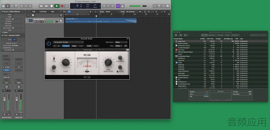Image resolution: width=270 pixels, height=130 pixels.
Task: Toggle the plugin power bypass button
Action: 49,43
